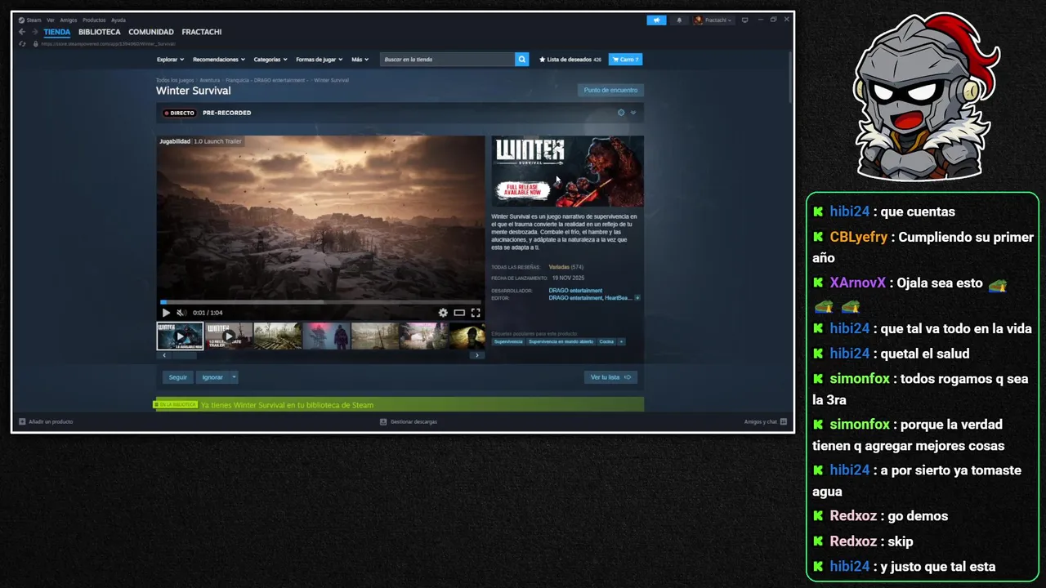Select the second 1.0 release trailer thumbnail
This screenshot has width=1046, height=588.
click(x=229, y=336)
